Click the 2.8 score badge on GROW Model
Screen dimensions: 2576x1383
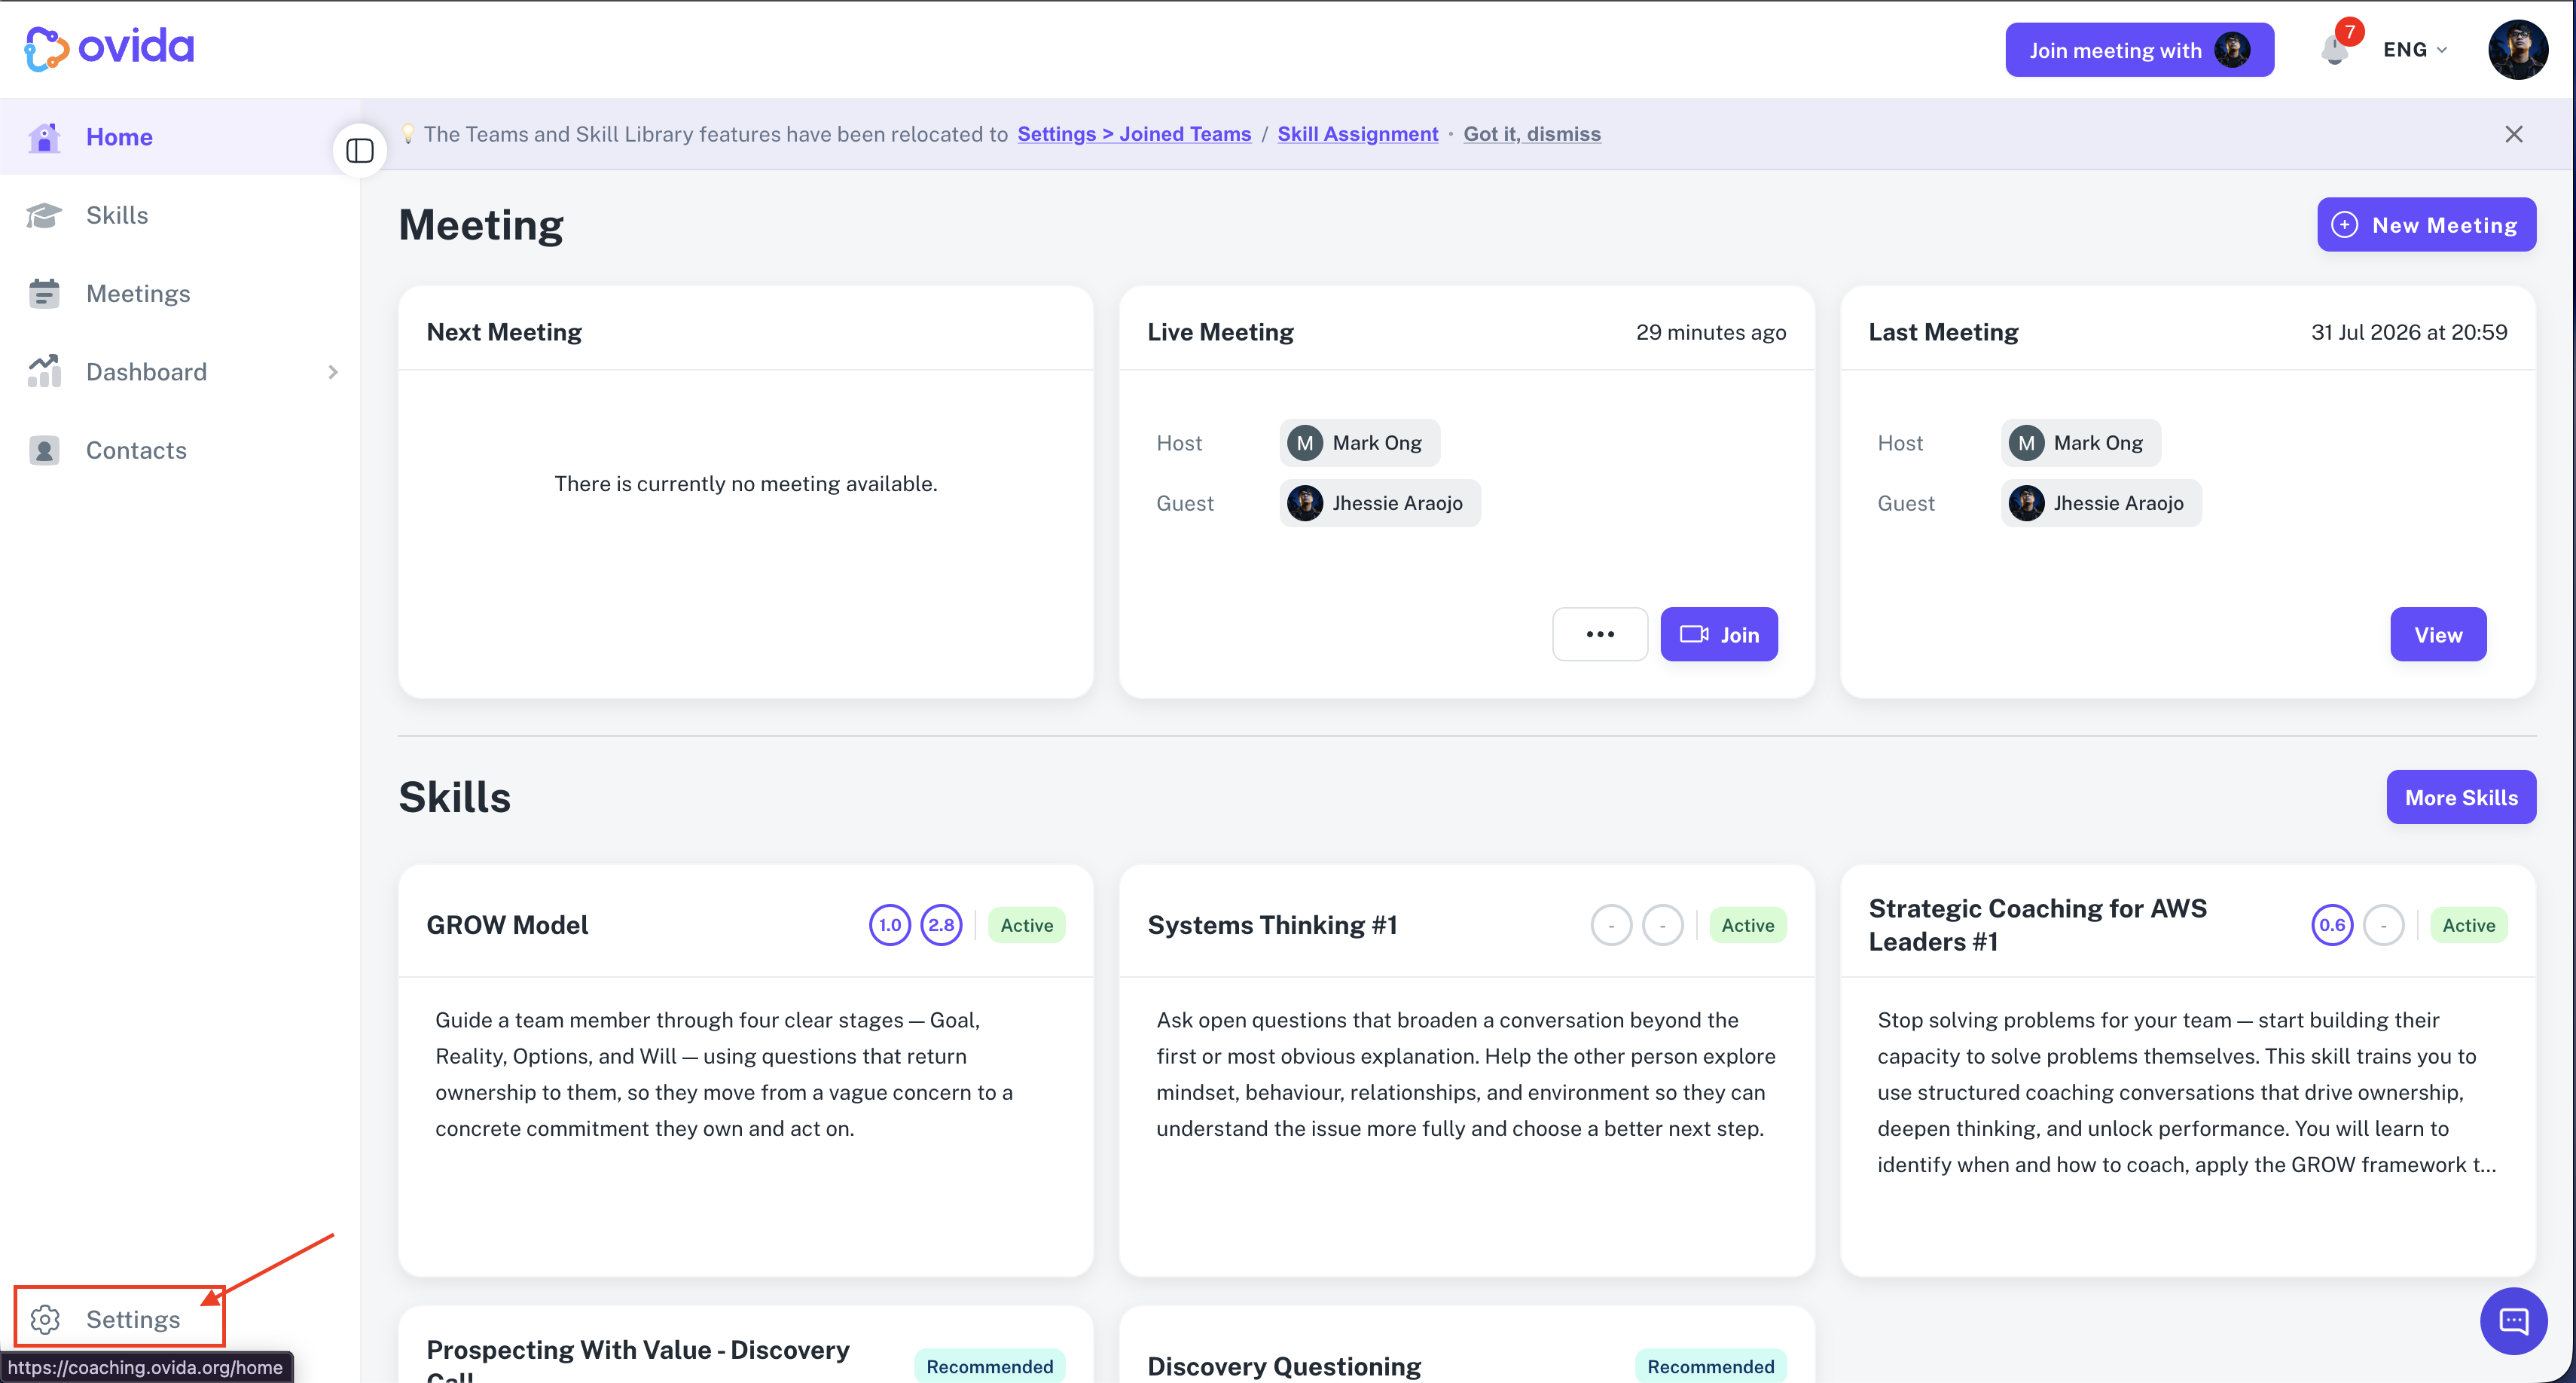pyautogui.click(x=941, y=925)
